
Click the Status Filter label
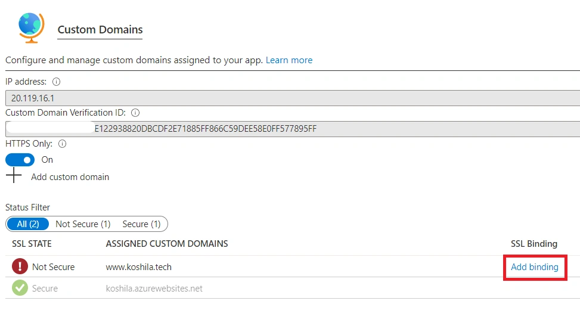point(28,207)
